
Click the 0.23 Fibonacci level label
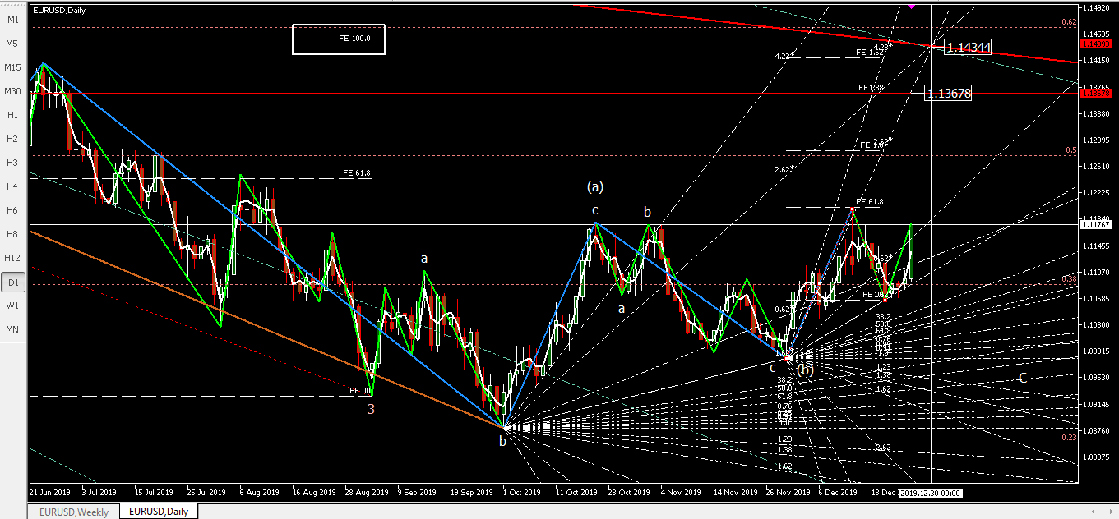click(1069, 438)
